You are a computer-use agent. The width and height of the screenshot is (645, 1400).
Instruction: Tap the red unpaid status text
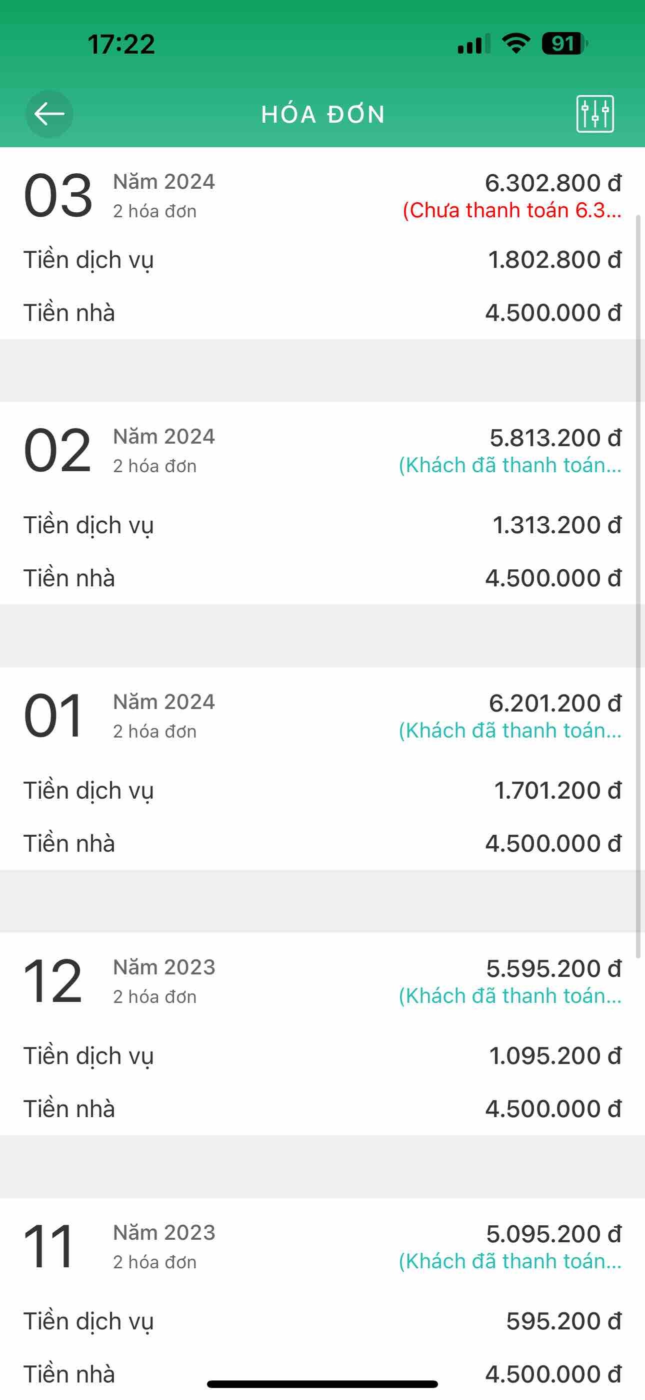pyautogui.click(x=511, y=210)
